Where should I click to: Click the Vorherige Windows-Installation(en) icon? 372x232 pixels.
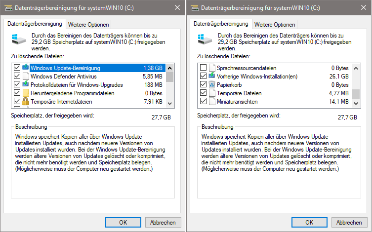tap(211, 76)
